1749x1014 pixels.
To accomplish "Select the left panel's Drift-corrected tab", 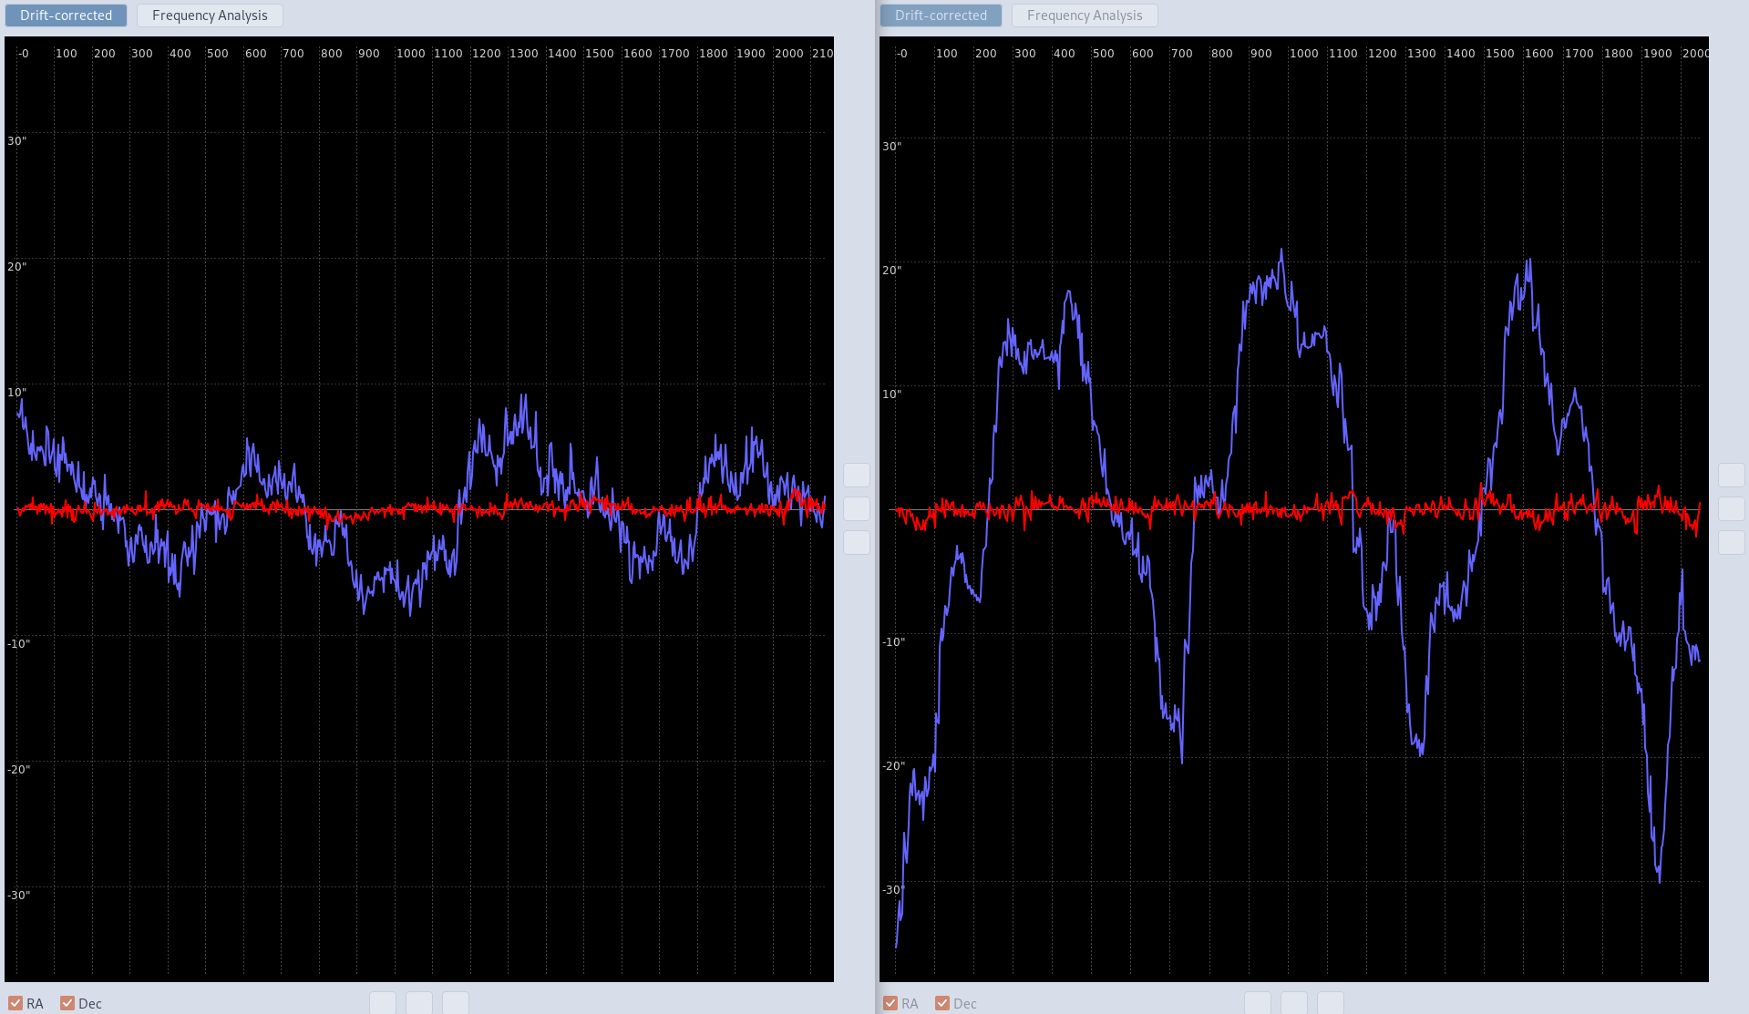I will [67, 15].
